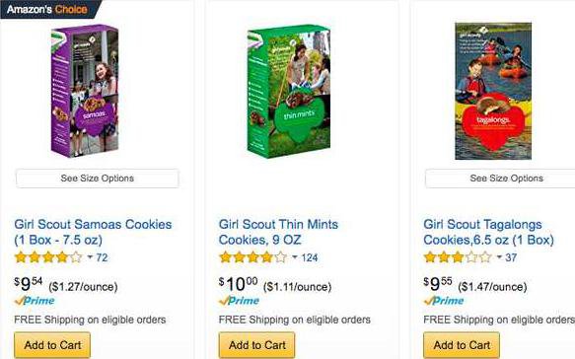Viewport: 575px width, 359px height.
Task: Click the Prime logo under Tagalongs price
Action: click(444, 301)
